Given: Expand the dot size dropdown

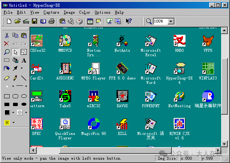Looking at the screenshot, I should point(13,86).
